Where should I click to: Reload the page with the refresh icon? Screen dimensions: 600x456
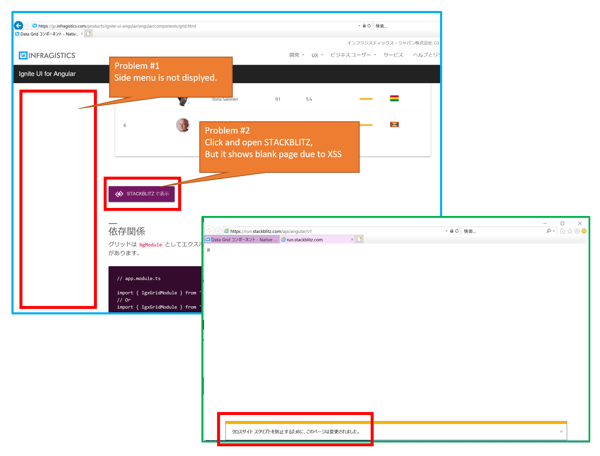369,25
